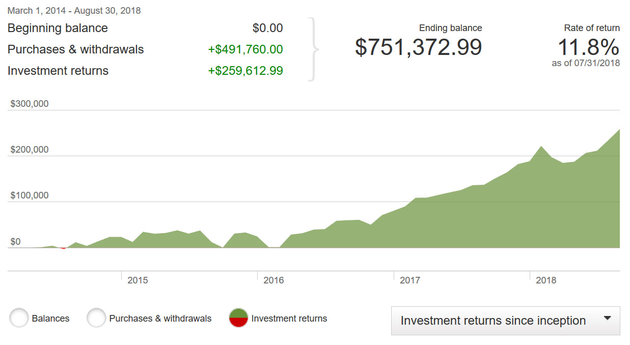The height and width of the screenshot is (345, 630).
Task: Click the Beginning balance label
Action: tap(58, 28)
